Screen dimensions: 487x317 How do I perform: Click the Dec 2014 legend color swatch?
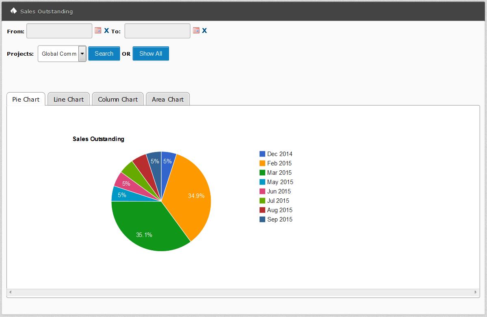[262, 154]
